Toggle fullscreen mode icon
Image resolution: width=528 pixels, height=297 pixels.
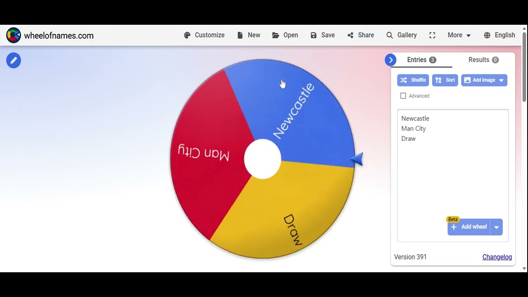[432, 35]
